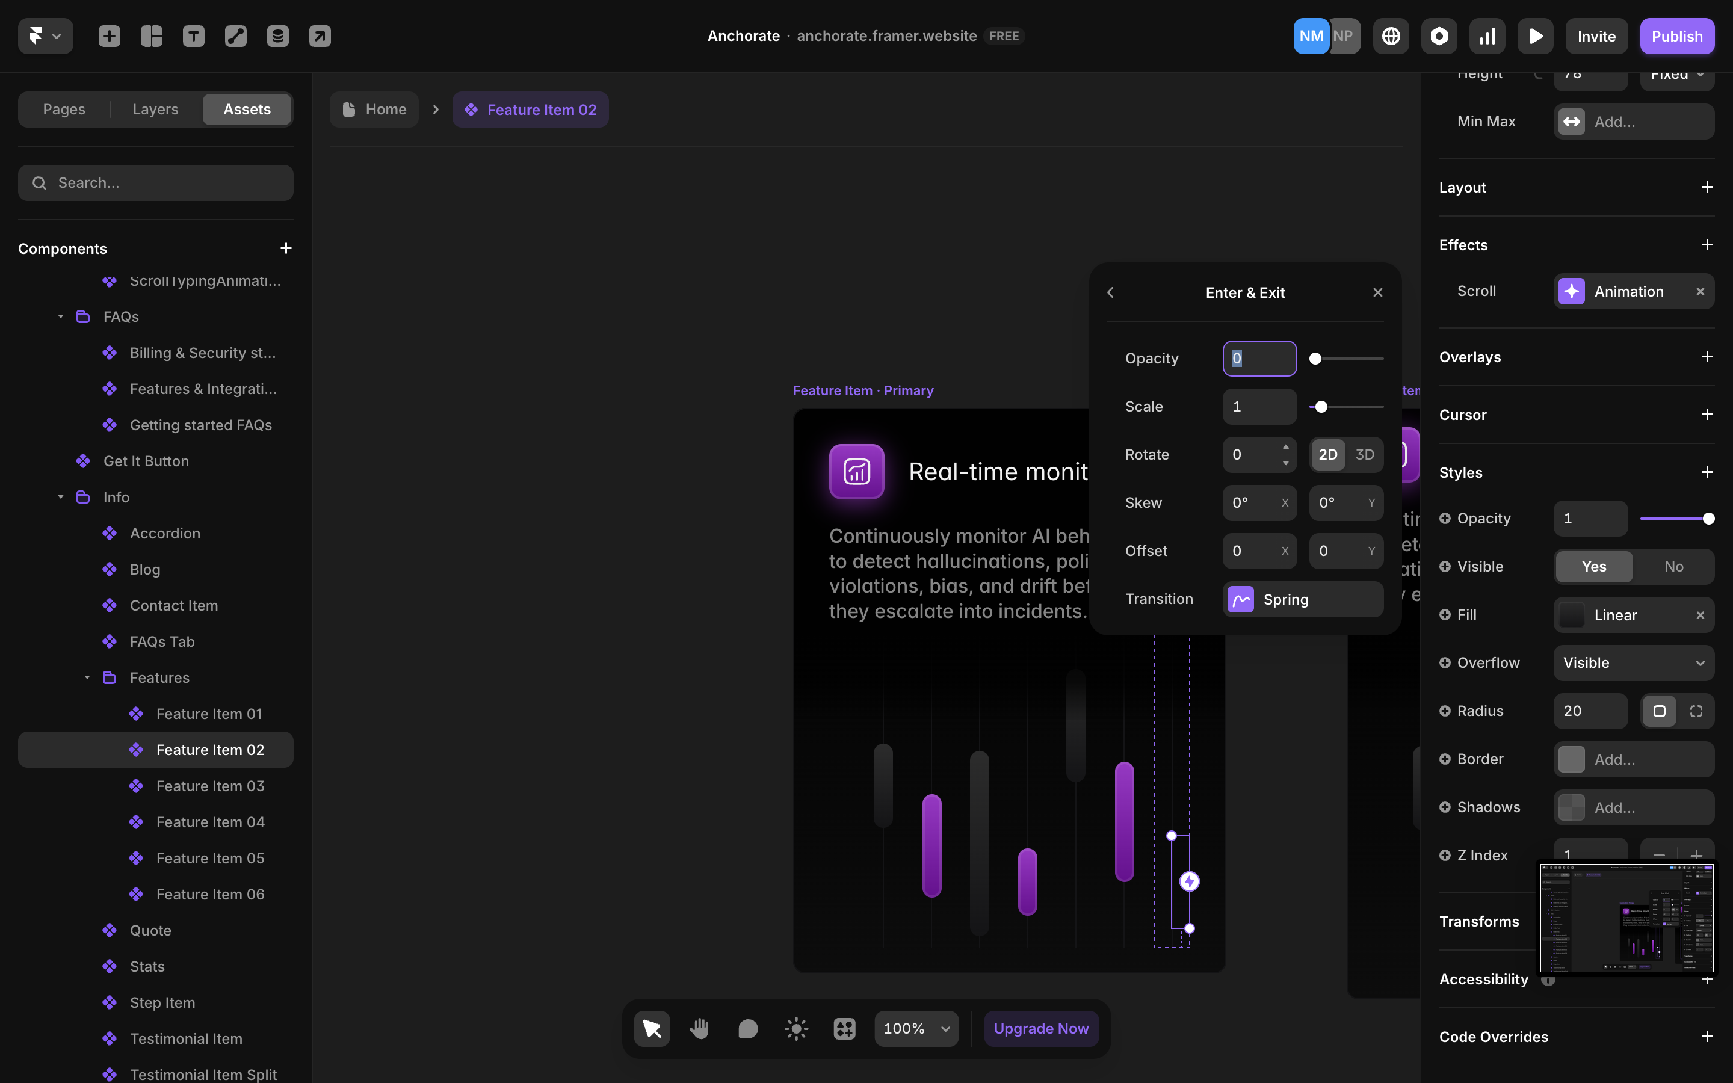Select the CMS icon in the toolbar
The image size is (1733, 1083).
278,36
